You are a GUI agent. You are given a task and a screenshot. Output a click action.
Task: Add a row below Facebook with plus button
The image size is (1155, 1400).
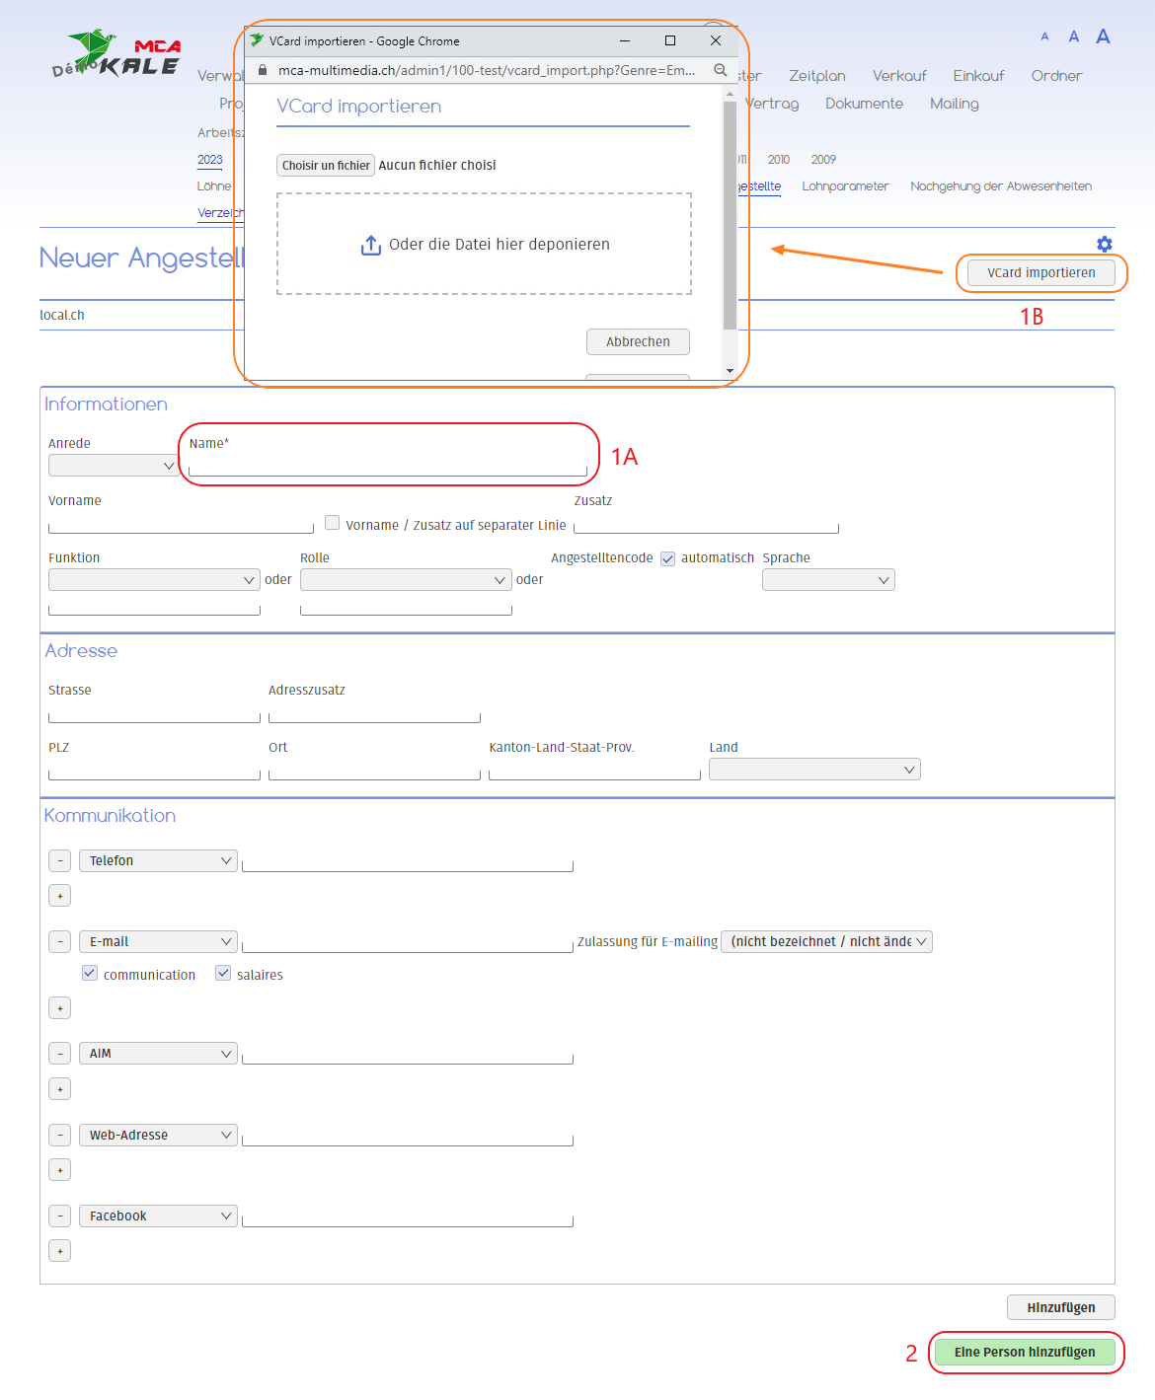coord(59,1251)
